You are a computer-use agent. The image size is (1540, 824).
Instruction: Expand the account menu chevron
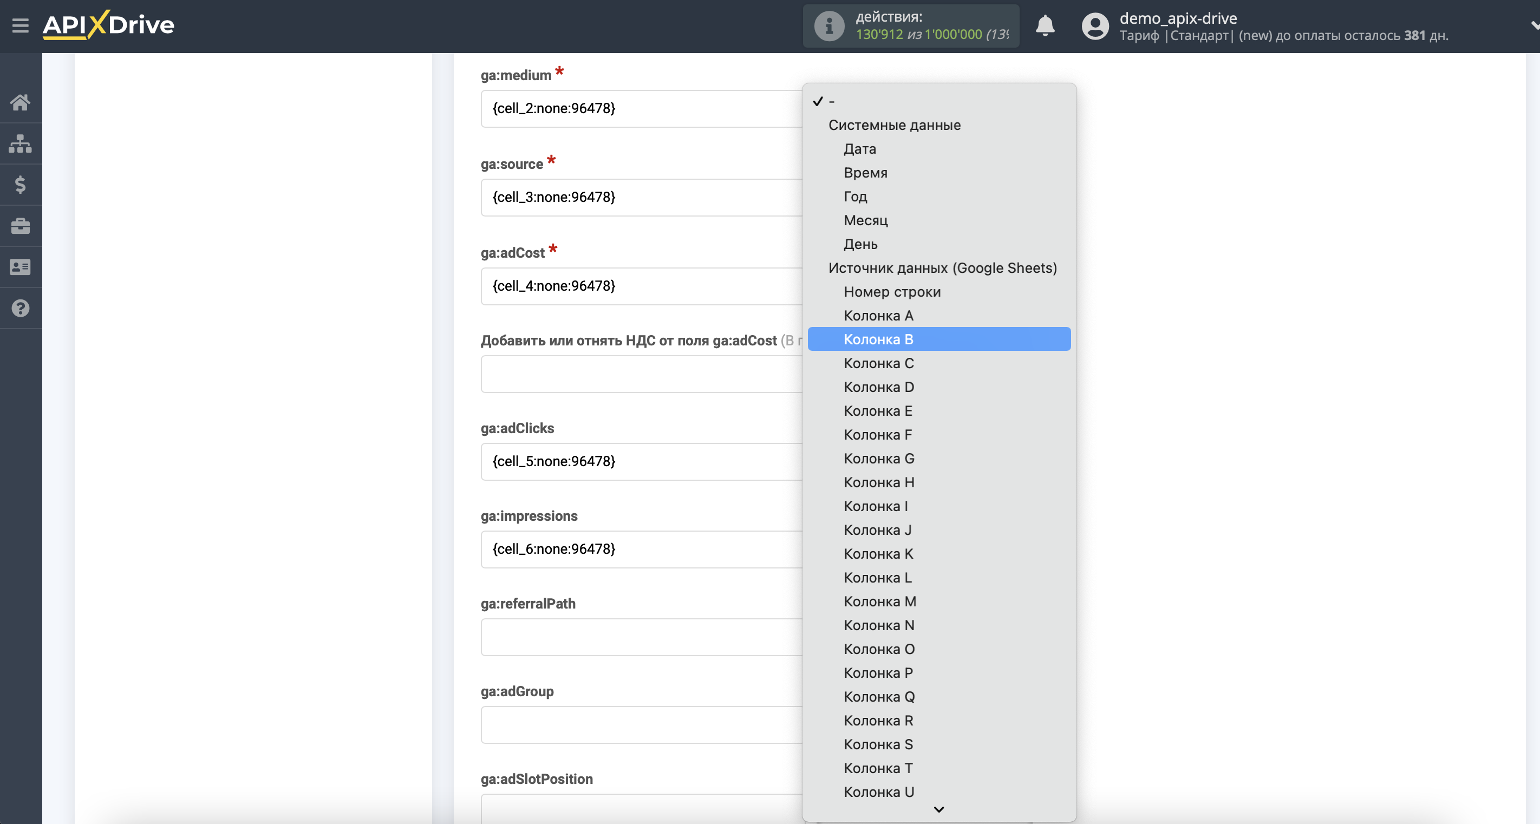tap(1534, 25)
